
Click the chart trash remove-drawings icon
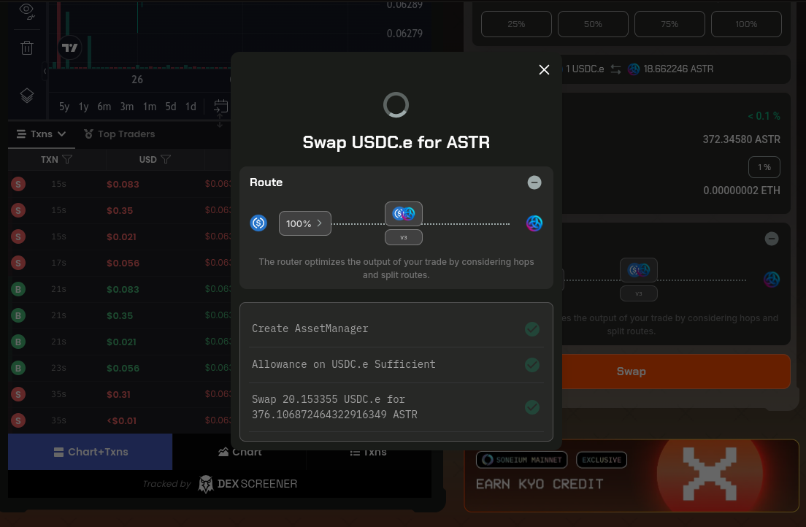[27, 48]
